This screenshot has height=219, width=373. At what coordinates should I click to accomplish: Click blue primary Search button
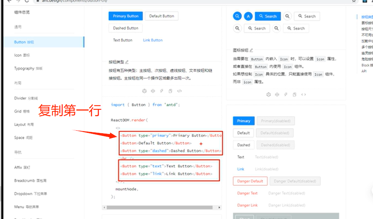point(268,16)
